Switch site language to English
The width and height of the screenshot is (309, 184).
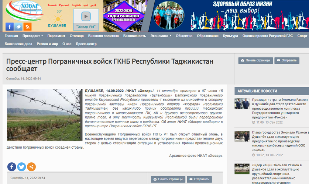click(76, 5)
